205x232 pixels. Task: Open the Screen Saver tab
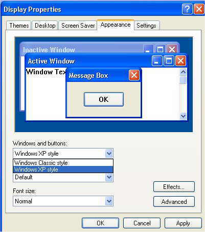(x=78, y=26)
